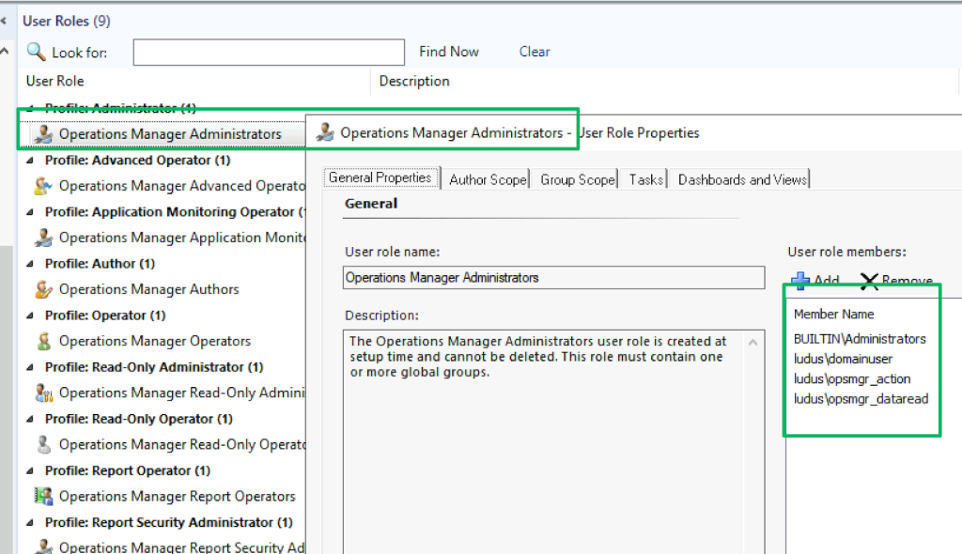Screen dimensions: 962x554
Task: Open the Dashboards and Views tab
Action: click(x=741, y=179)
